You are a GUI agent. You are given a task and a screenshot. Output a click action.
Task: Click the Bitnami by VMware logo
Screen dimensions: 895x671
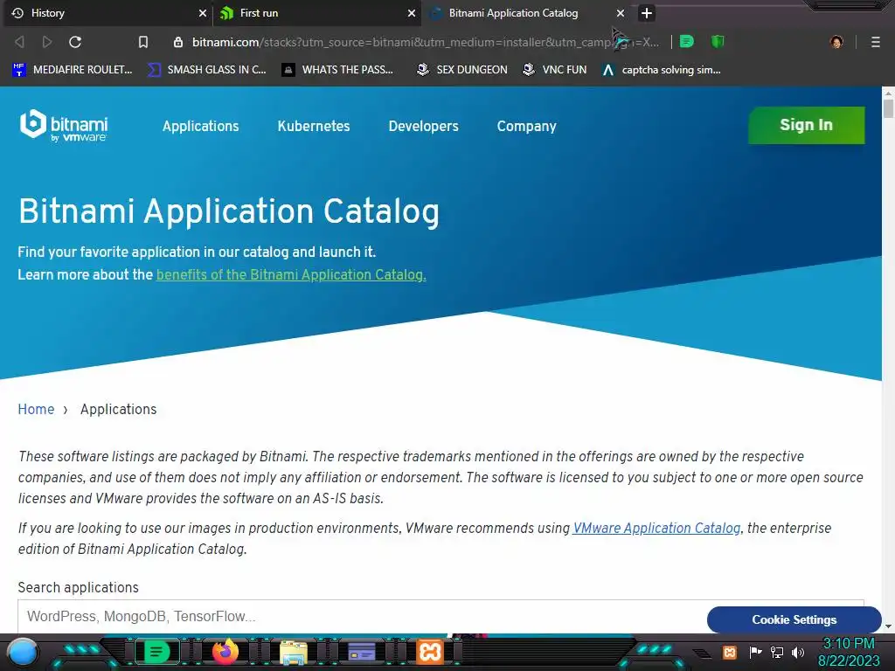click(63, 125)
